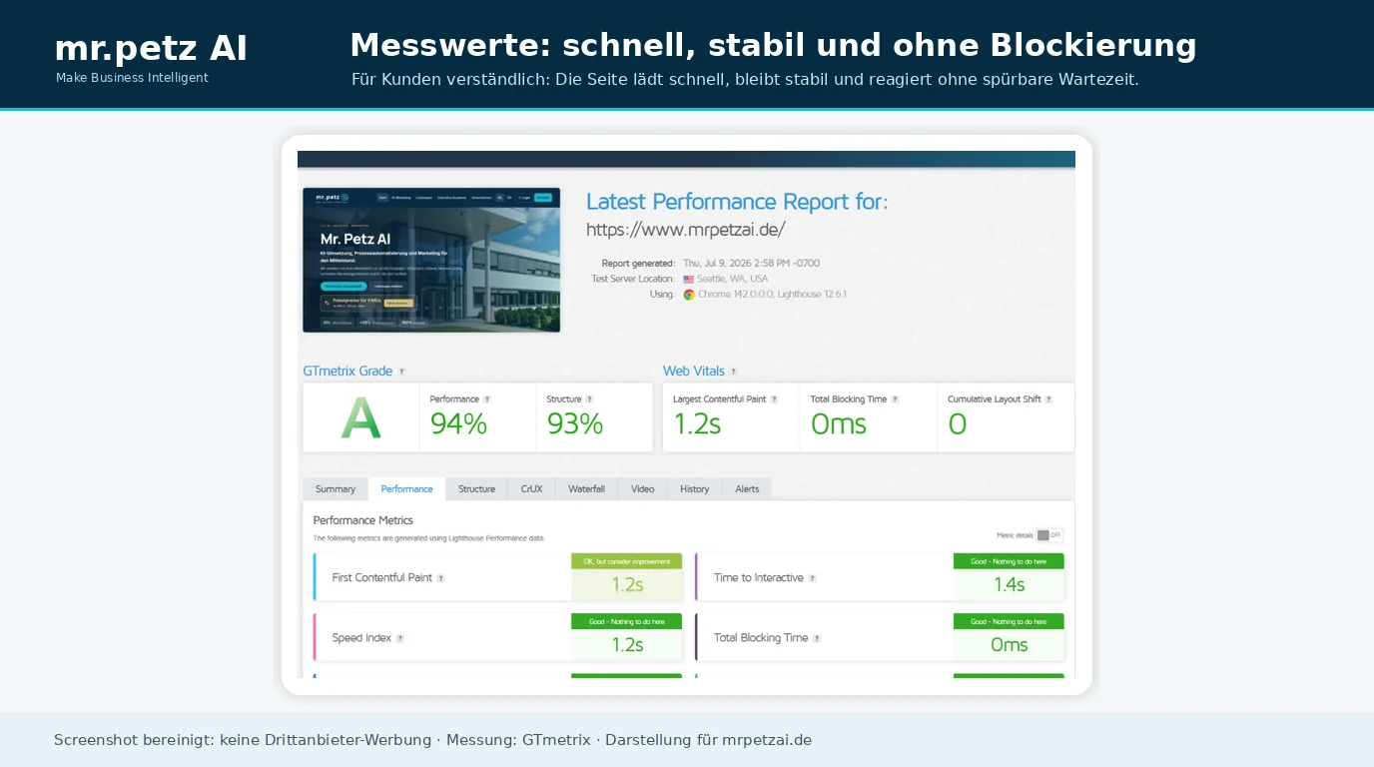Screen dimensions: 1374x767
Task: Click the US flag icon beside Seattle
Action: [688, 280]
